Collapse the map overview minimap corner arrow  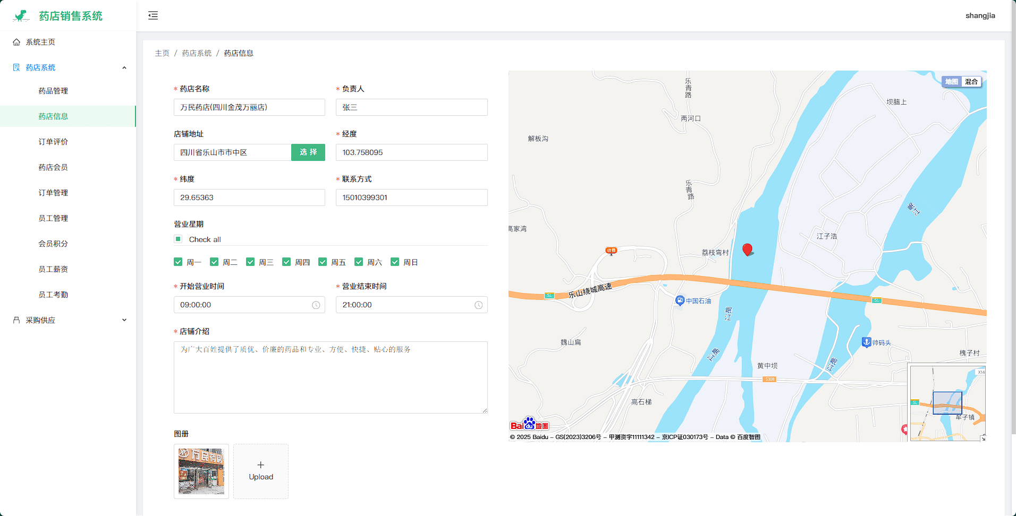click(983, 437)
